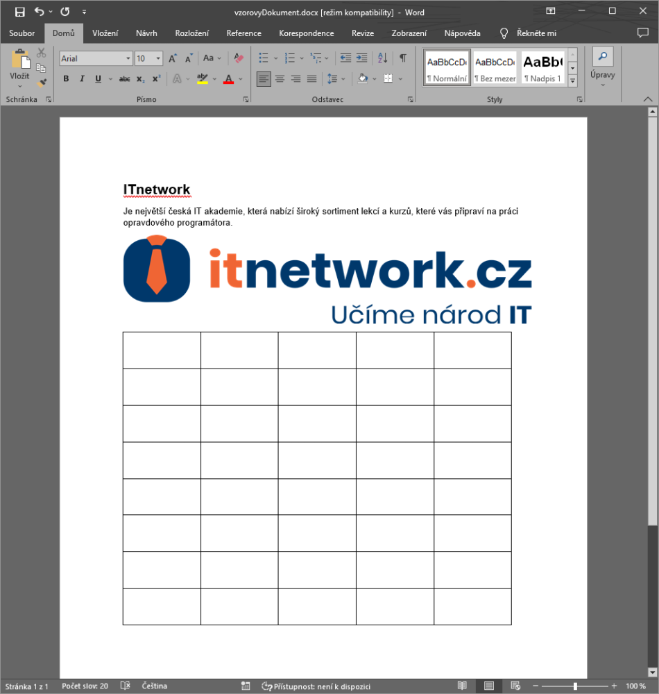
Task: Cut selection with the scissors icon
Action: click(41, 53)
